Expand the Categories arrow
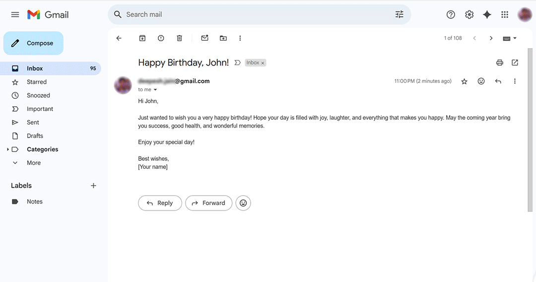This screenshot has width=536, height=282. 8,149
